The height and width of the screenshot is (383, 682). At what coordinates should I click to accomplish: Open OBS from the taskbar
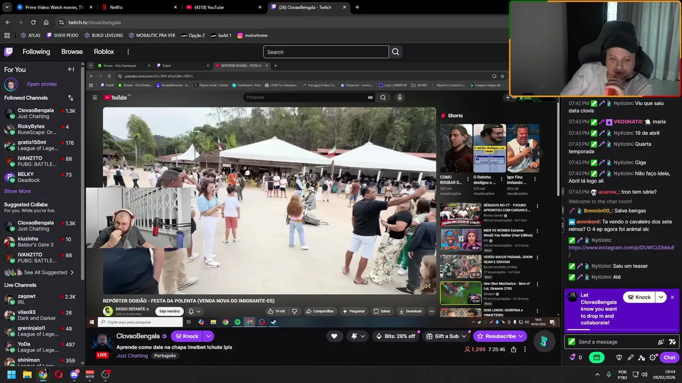(x=105, y=374)
